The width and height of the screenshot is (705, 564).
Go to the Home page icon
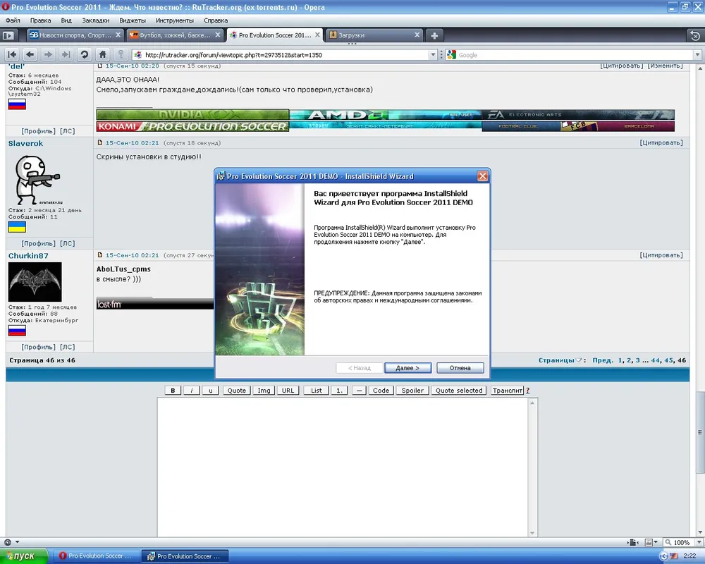(102, 55)
